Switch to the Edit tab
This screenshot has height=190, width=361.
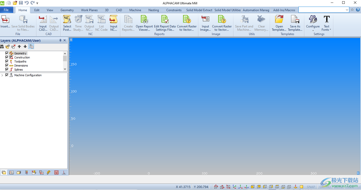37,10
